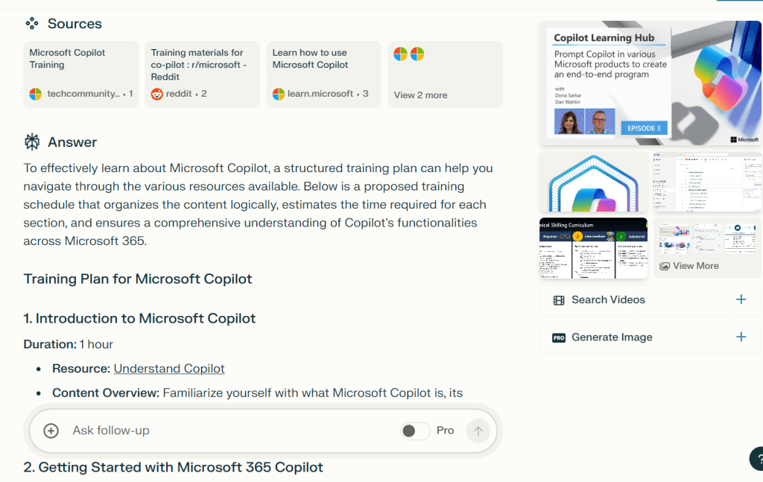Open the Learn how to use Microsoft Copilot source
The width and height of the screenshot is (763, 482).
point(323,74)
